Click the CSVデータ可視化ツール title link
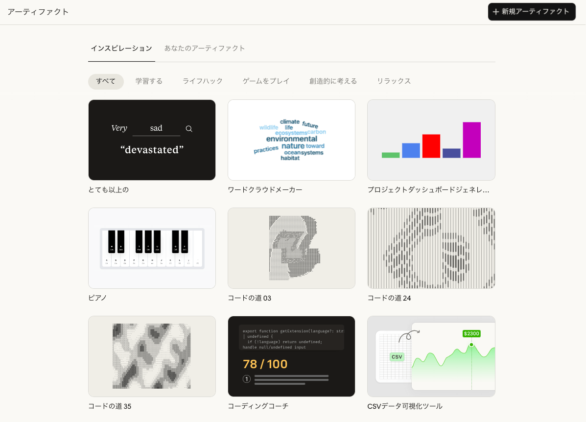The height and width of the screenshot is (422, 586). point(404,406)
